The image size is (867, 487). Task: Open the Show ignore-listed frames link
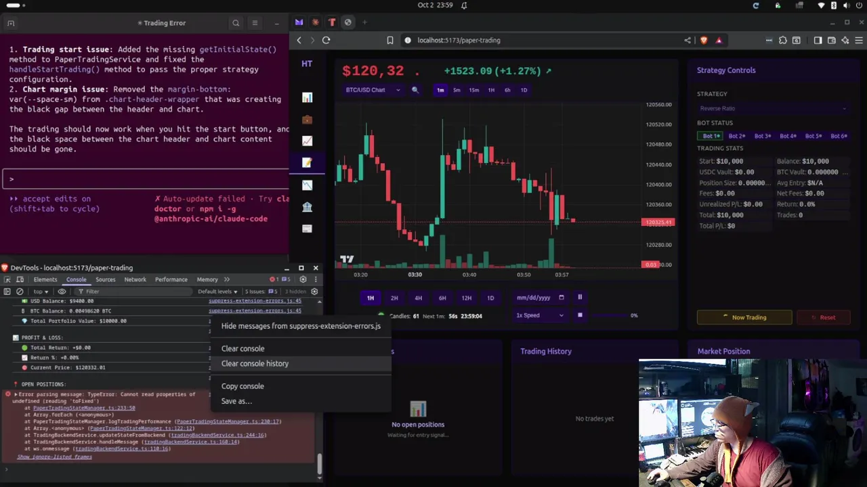[54, 457]
